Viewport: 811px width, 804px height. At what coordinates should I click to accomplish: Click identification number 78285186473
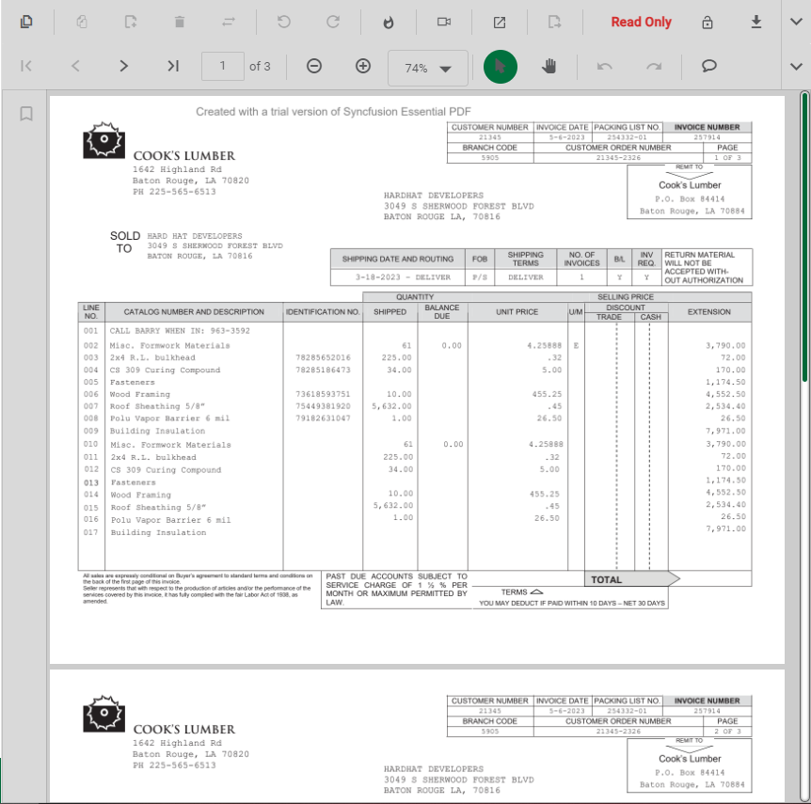click(323, 370)
